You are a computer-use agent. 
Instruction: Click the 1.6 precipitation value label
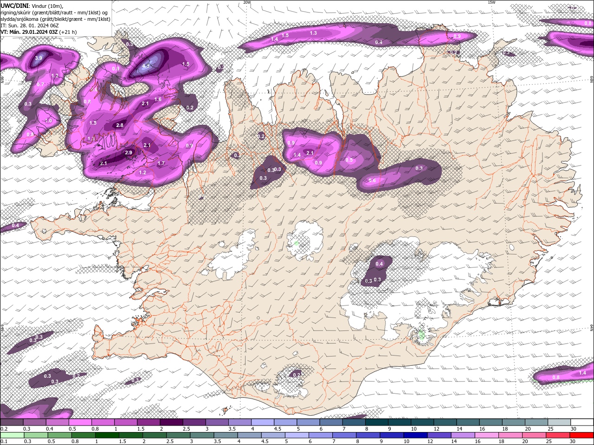158,99
